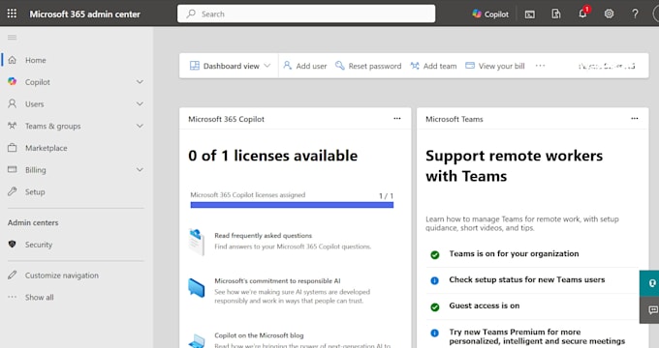Select Billing in the sidebar

coord(35,170)
